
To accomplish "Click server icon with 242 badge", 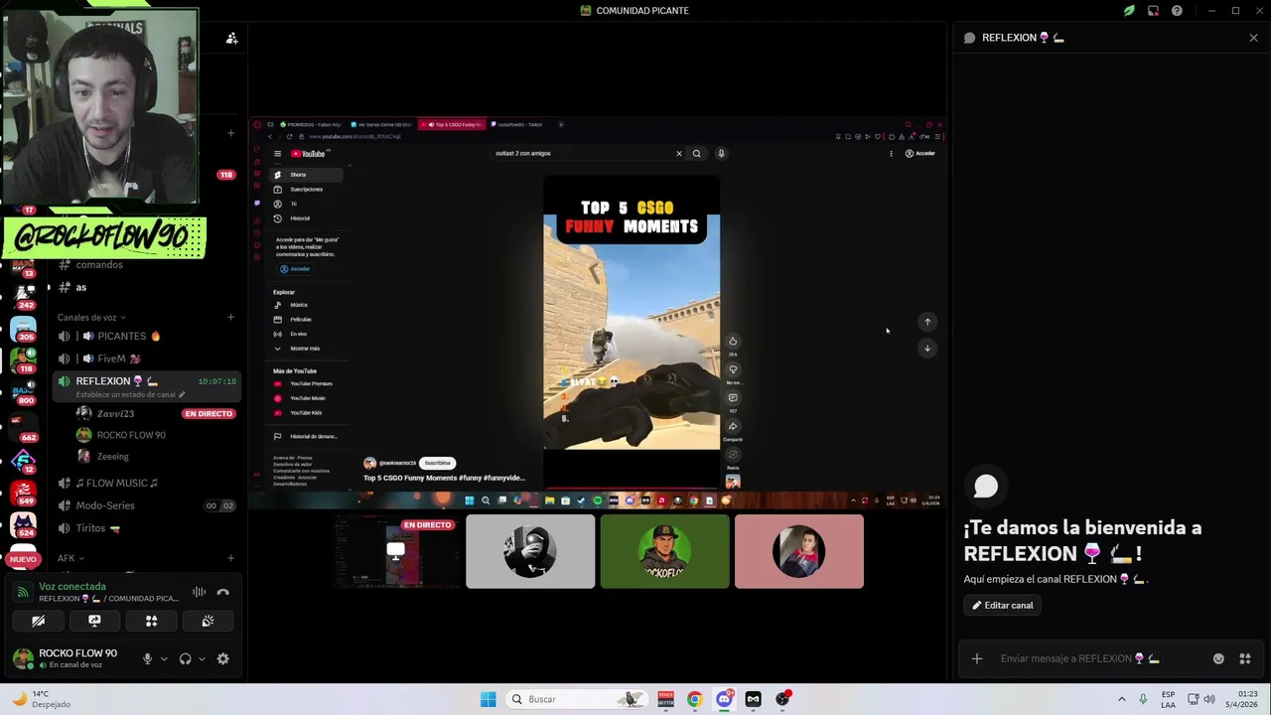I will tap(23, 295).
